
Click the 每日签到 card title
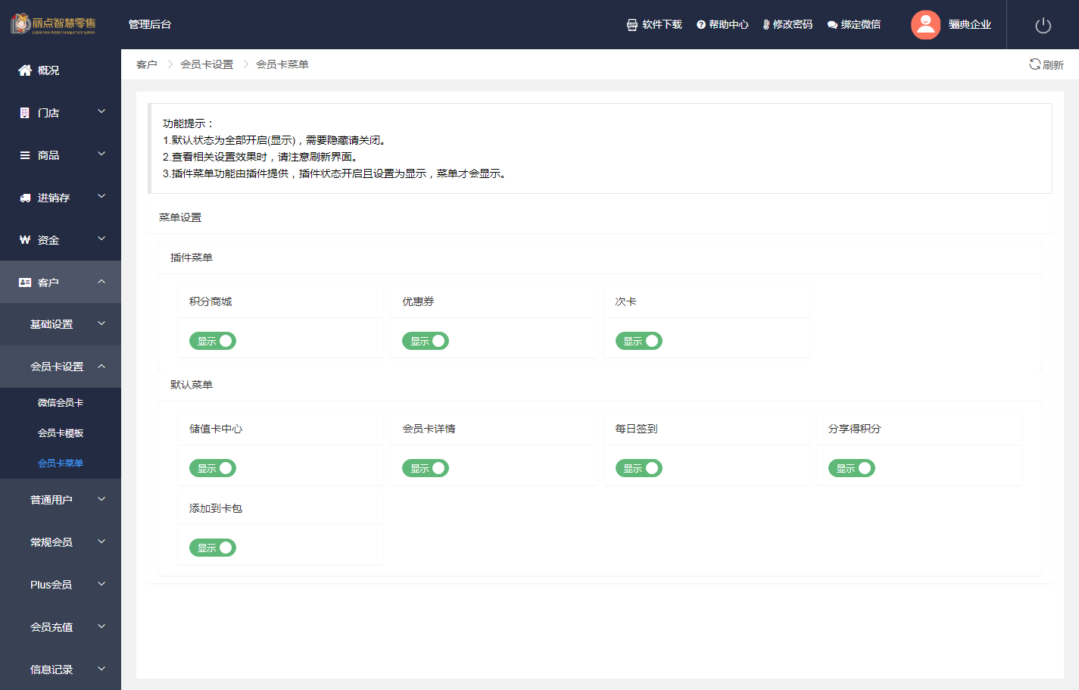pyautogui.click(x=637, y=429)
